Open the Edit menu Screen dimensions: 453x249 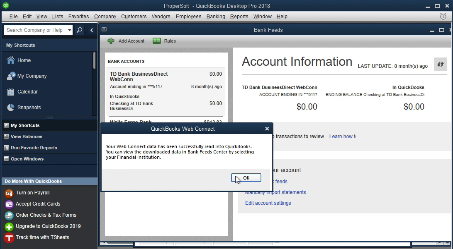click(27, 17)
